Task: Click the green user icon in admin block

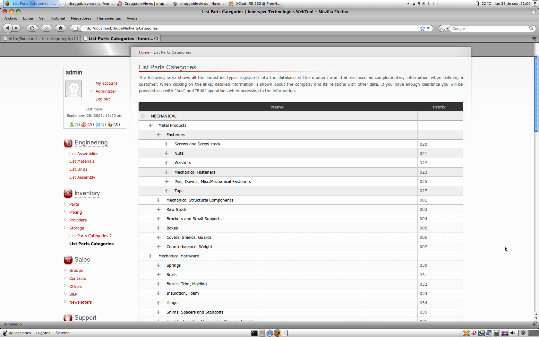Action: [x=72, y=125]
